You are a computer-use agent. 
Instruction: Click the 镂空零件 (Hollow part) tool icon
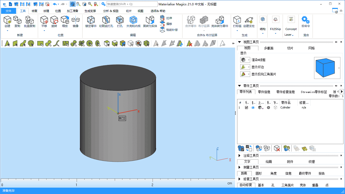coord(91,20)
